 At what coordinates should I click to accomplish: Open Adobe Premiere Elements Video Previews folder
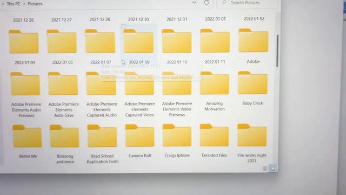(177, 83)
